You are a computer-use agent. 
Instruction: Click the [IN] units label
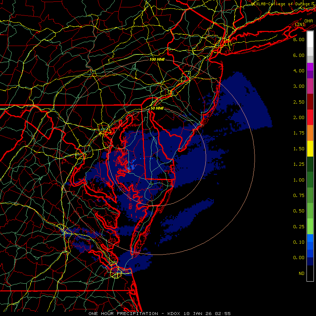click(x=300, y=24)
